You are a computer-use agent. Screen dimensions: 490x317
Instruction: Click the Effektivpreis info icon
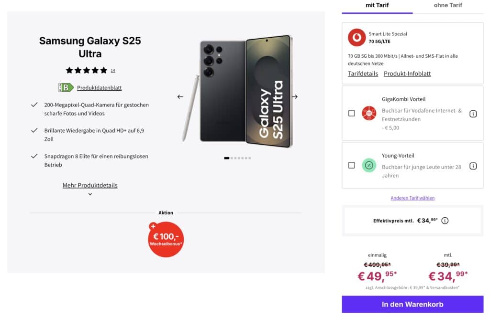[445, 221]
